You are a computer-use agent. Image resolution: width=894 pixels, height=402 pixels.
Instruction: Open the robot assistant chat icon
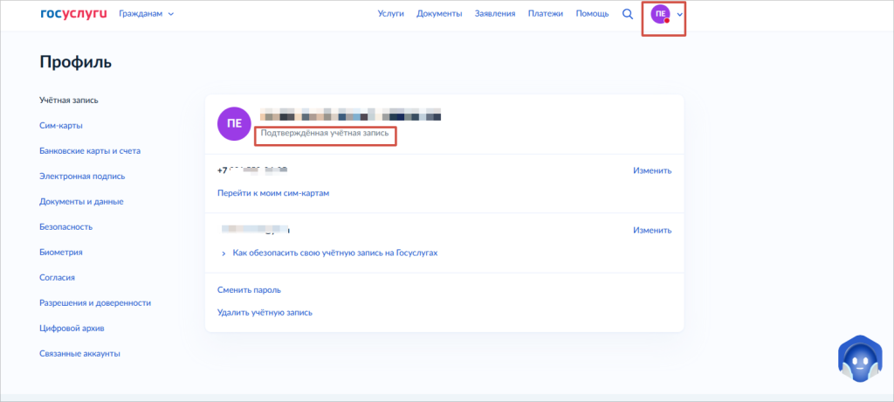click(860, 359)
